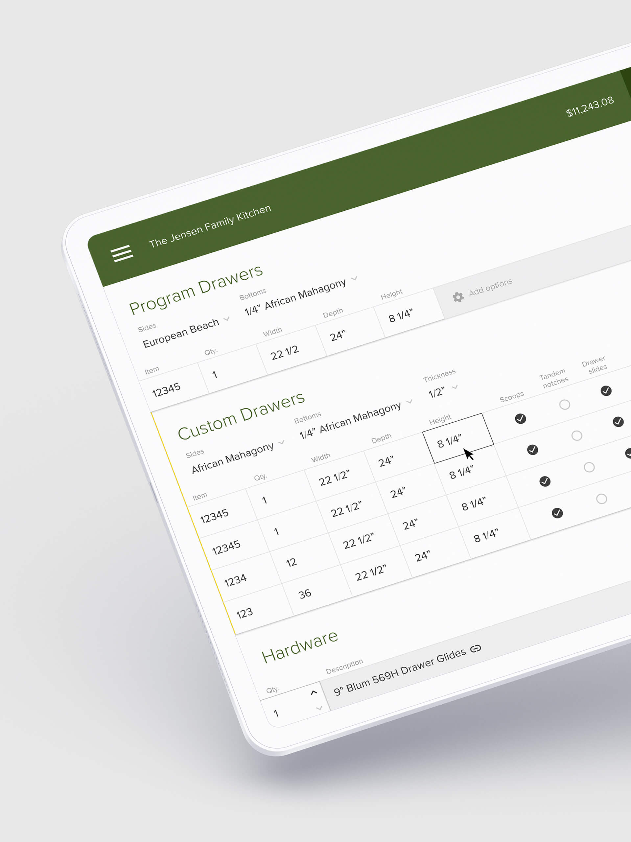Select Program Drawers width field 22 1/2
The image size is (631, 842).
284,353
